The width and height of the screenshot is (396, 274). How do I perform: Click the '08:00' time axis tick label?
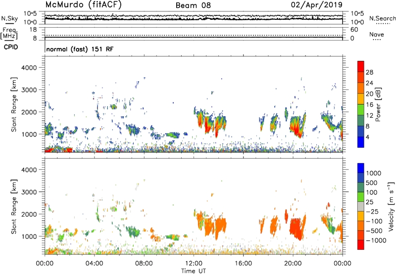(144, 264)
